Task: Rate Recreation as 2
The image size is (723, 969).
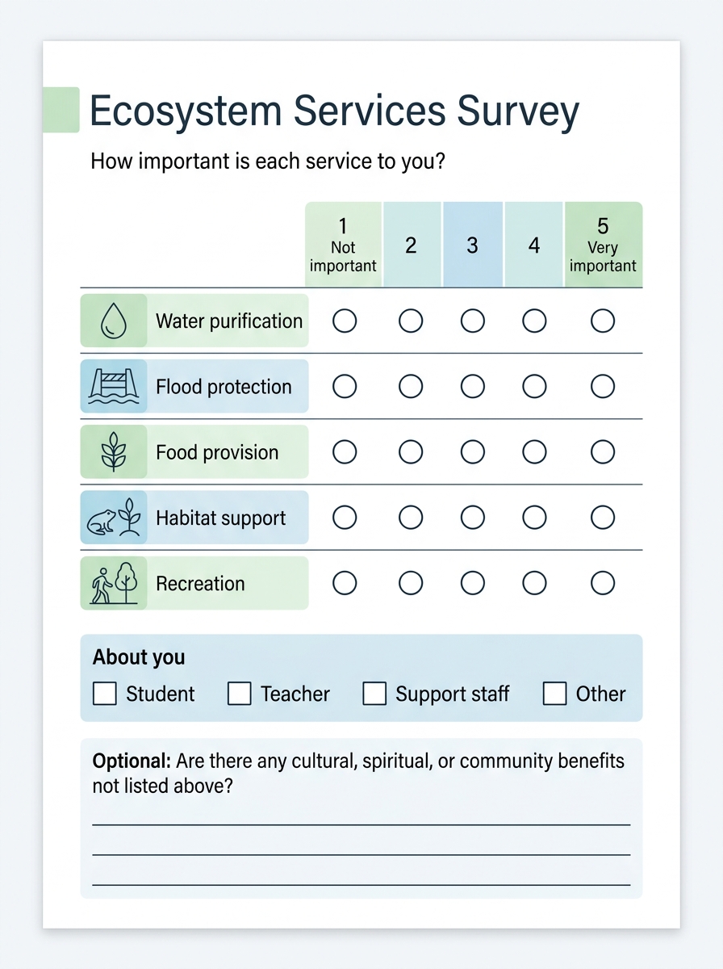Action: [x=411, y=583]
